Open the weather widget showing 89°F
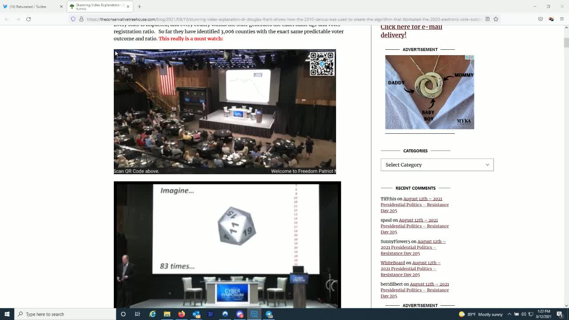 point(481,314)
